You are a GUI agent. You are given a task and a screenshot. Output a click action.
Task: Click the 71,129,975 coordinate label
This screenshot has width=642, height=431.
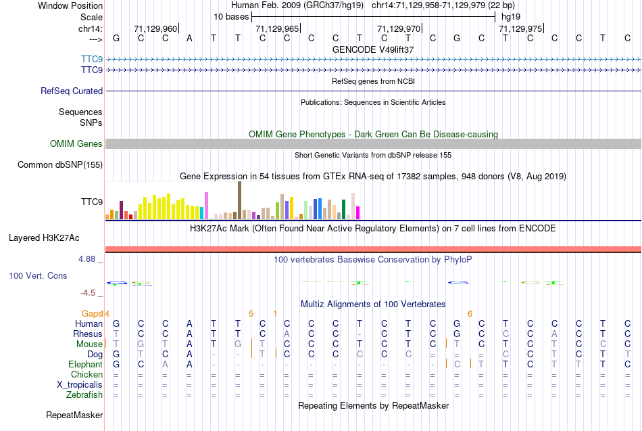click(520, 28)
